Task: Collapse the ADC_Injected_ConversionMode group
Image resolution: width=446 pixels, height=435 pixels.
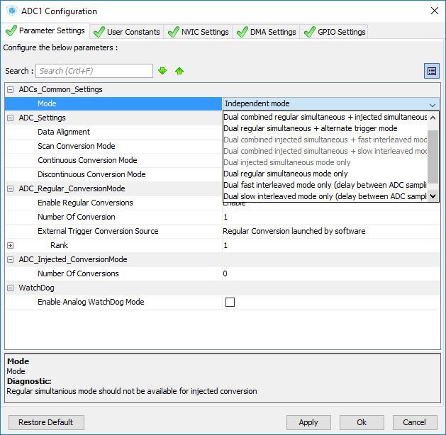Action: pos(10,259)
